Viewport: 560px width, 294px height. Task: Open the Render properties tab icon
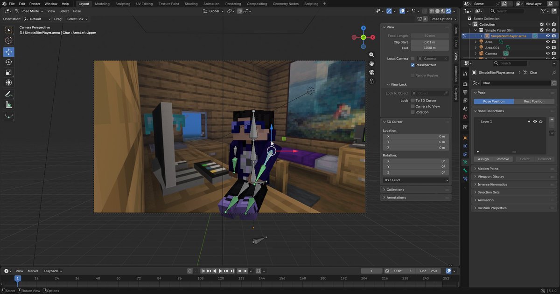point(465,84)
